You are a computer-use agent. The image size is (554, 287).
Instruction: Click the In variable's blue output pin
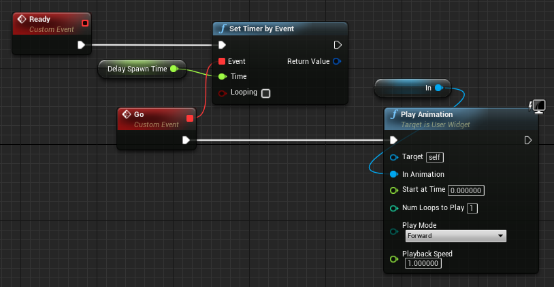[x=439, y=88]
